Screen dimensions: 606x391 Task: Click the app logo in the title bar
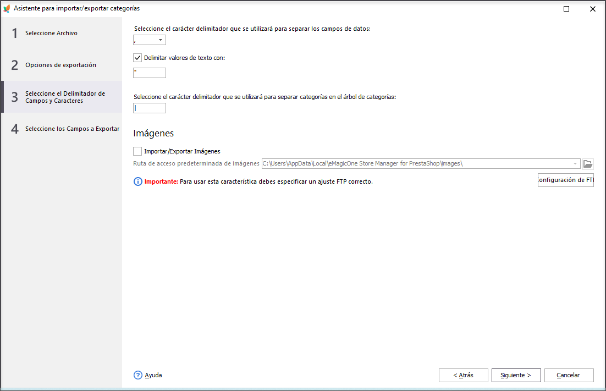coord(7,8)
